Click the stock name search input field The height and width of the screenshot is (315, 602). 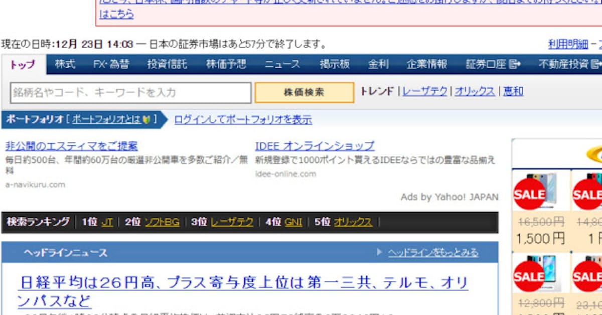[130, 93]
